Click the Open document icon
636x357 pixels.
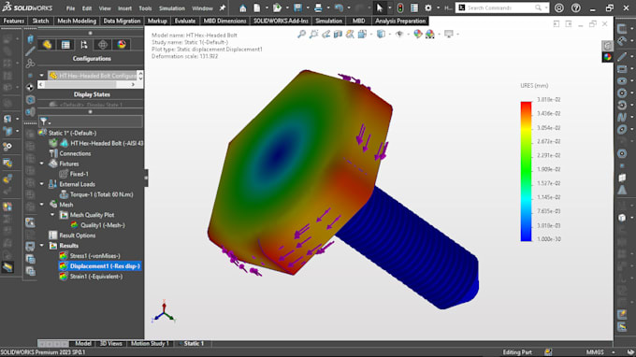[x=277, y=8]
